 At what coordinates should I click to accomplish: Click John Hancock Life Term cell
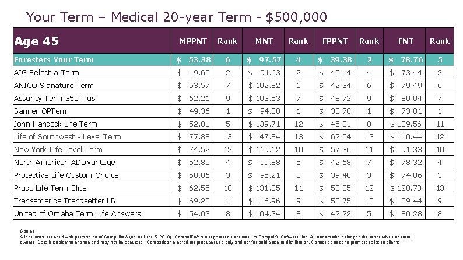pos(92,124)
